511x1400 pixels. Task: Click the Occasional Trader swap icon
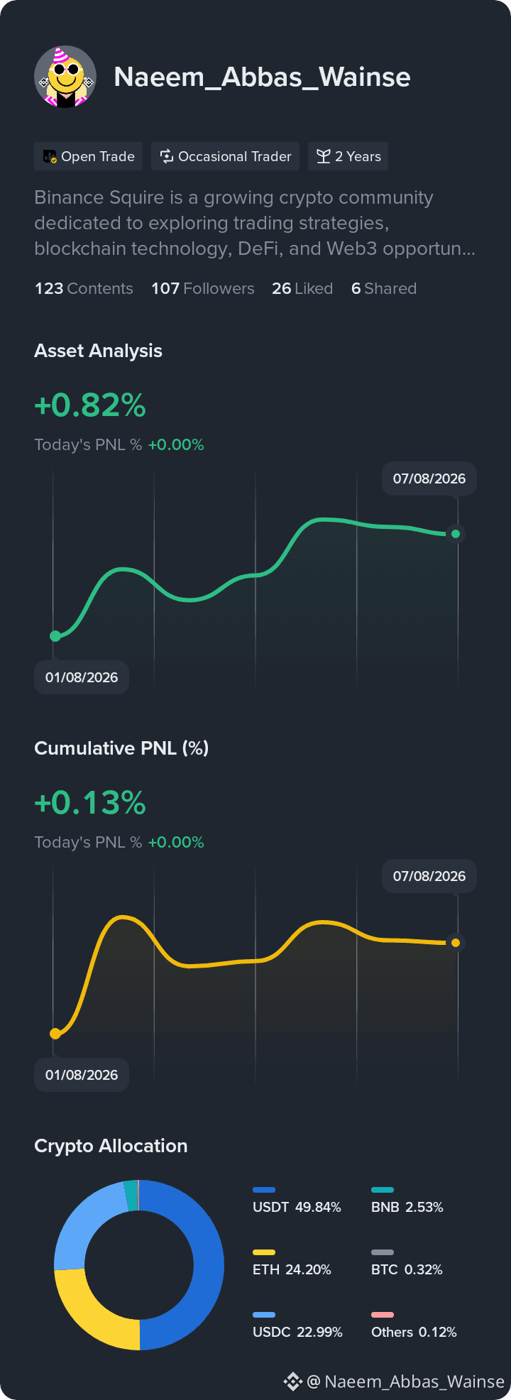pyautogui.click(x=167, y=157)
